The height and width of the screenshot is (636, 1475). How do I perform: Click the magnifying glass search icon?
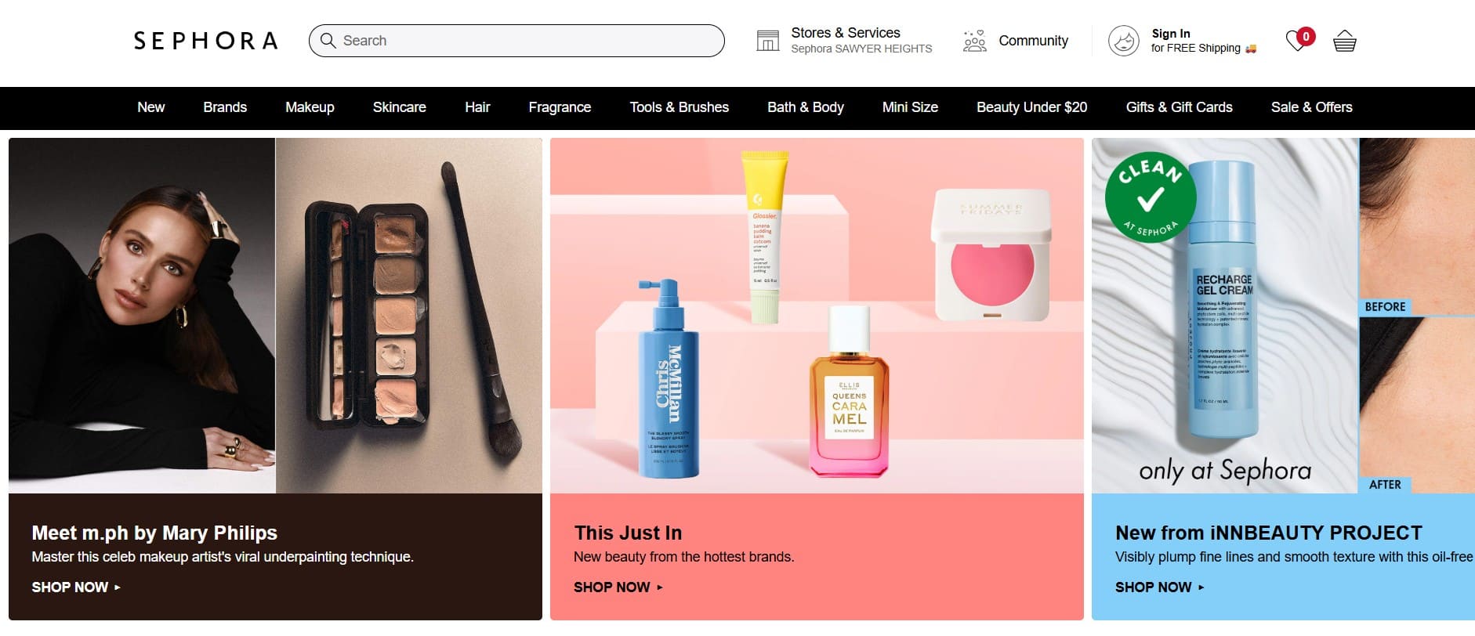click(x=328, y=41)
